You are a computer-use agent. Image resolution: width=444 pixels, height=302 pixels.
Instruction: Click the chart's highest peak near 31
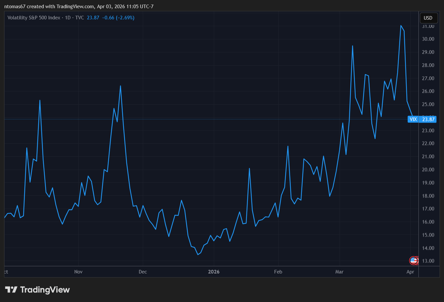coord(401,26)
